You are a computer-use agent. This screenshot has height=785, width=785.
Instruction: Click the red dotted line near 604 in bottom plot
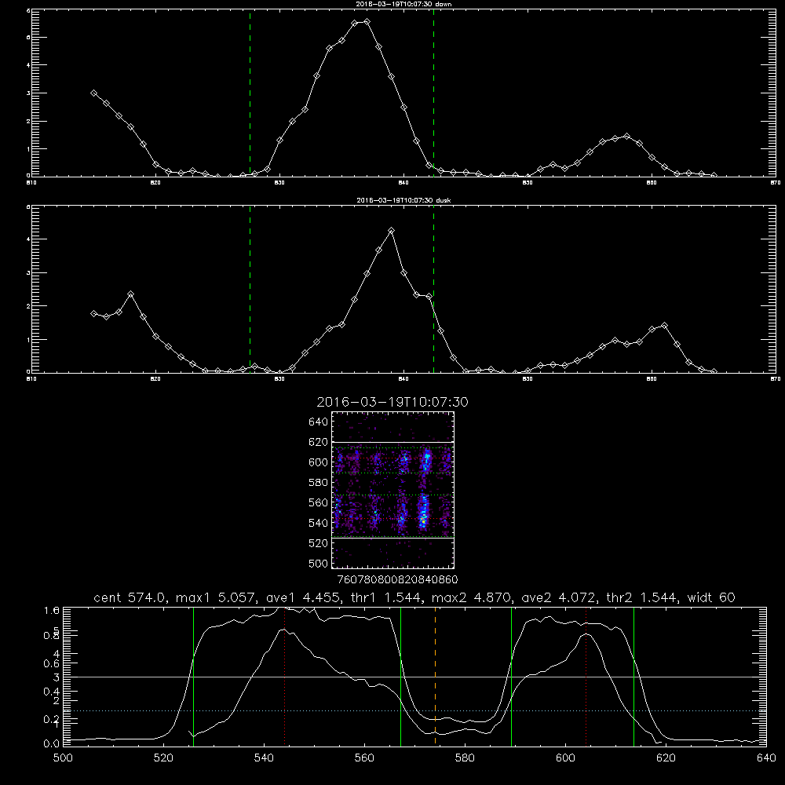(586, 676)
